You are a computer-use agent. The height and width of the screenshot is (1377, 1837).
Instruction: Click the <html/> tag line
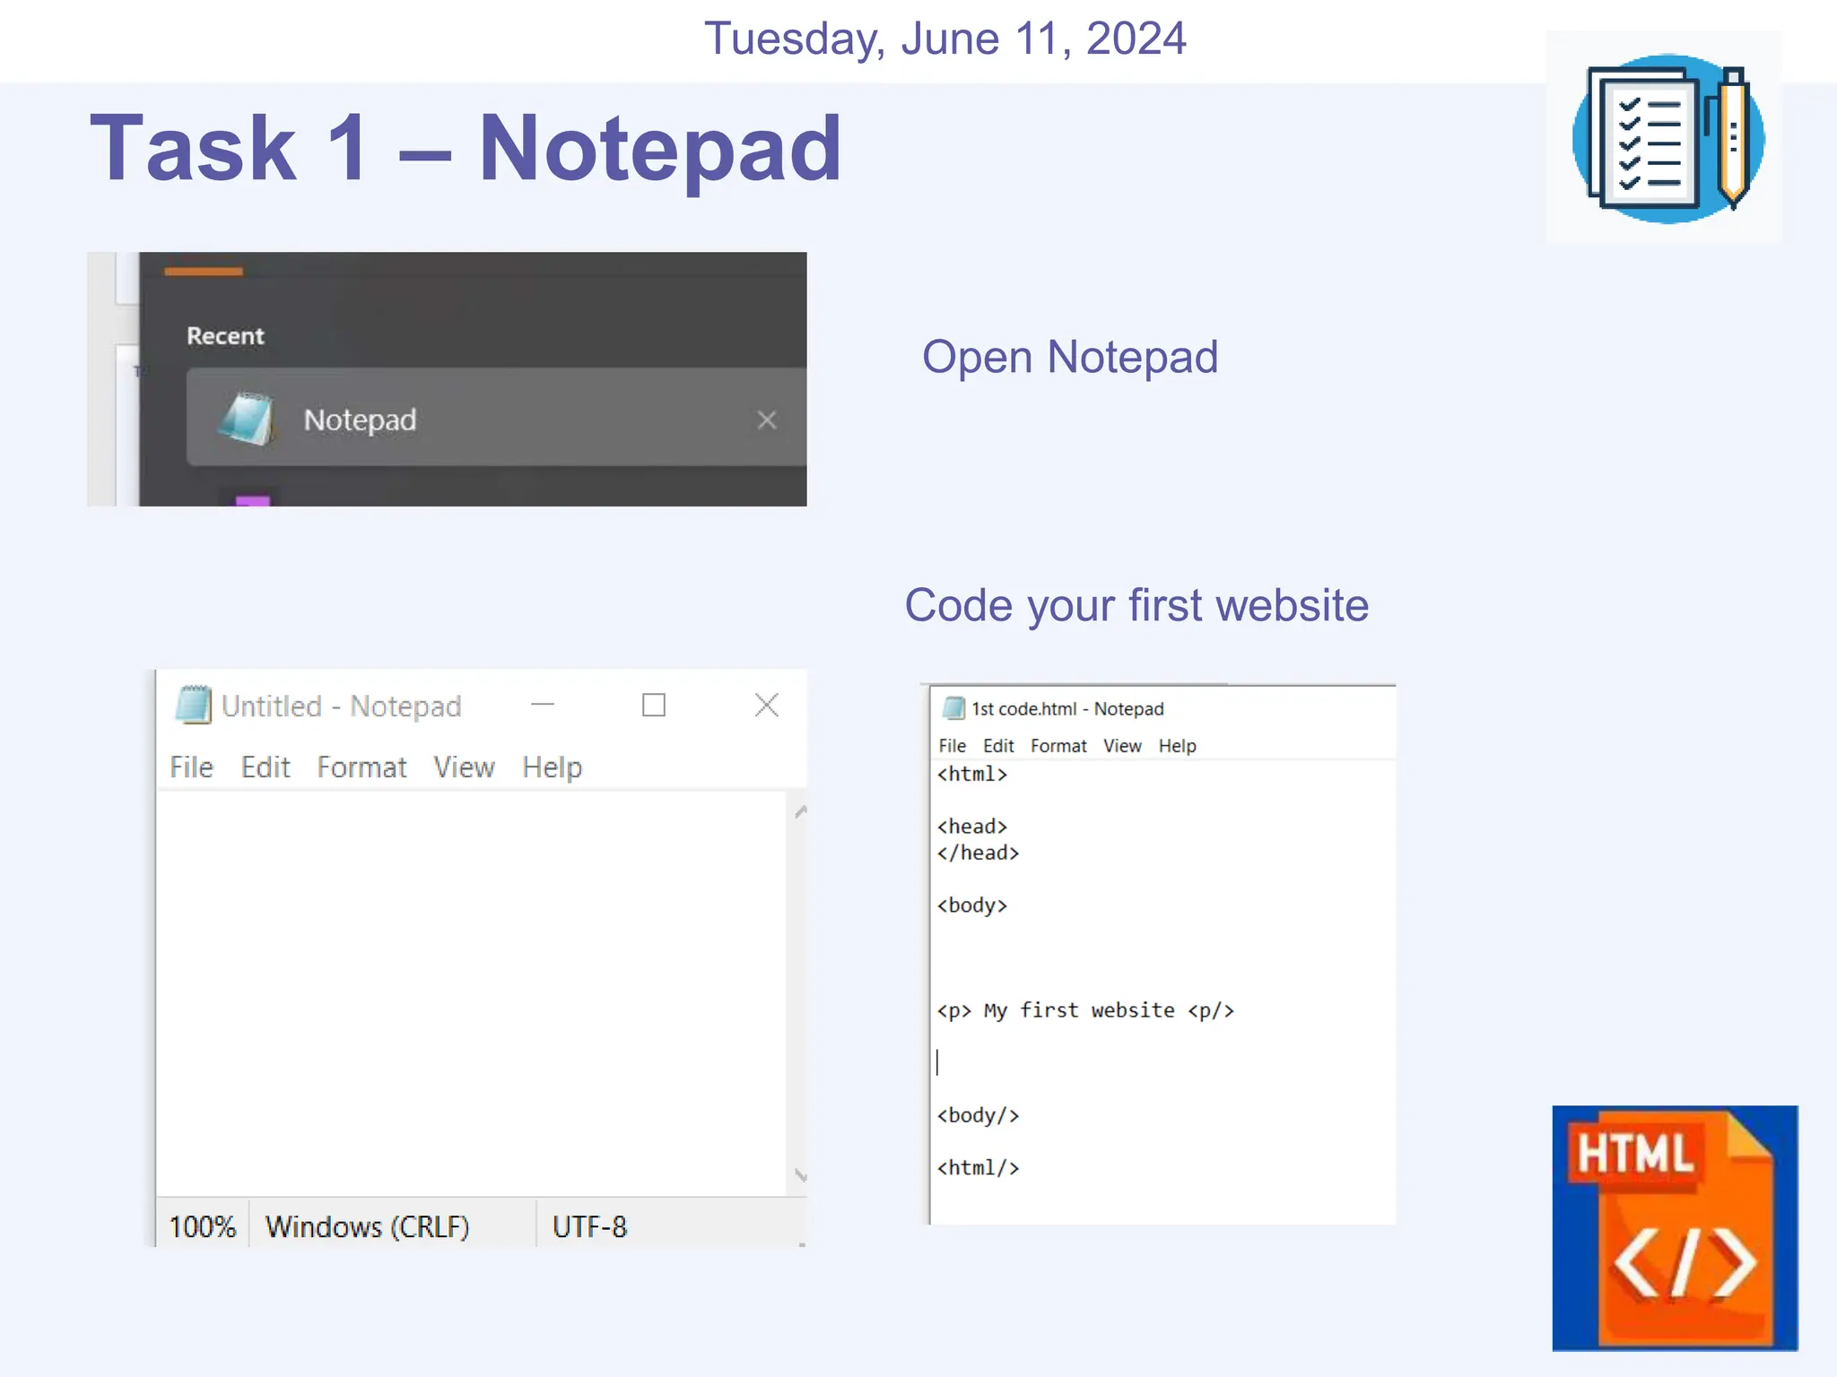(978, 1168)
